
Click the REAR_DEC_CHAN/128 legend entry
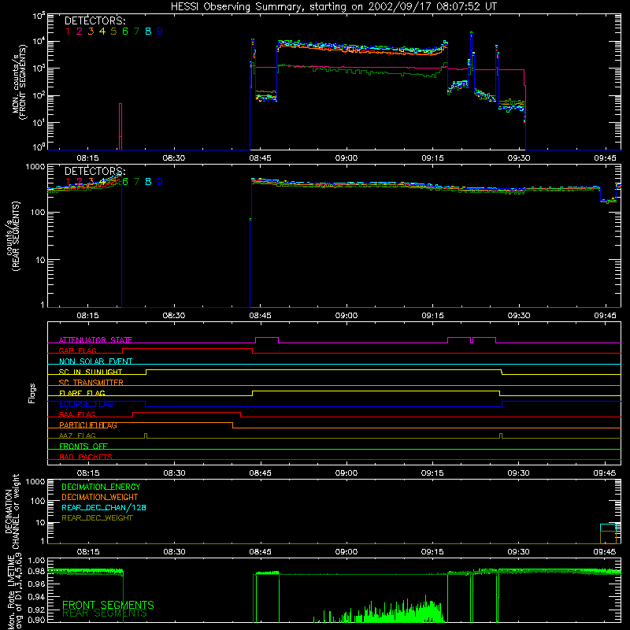(104, 507)
